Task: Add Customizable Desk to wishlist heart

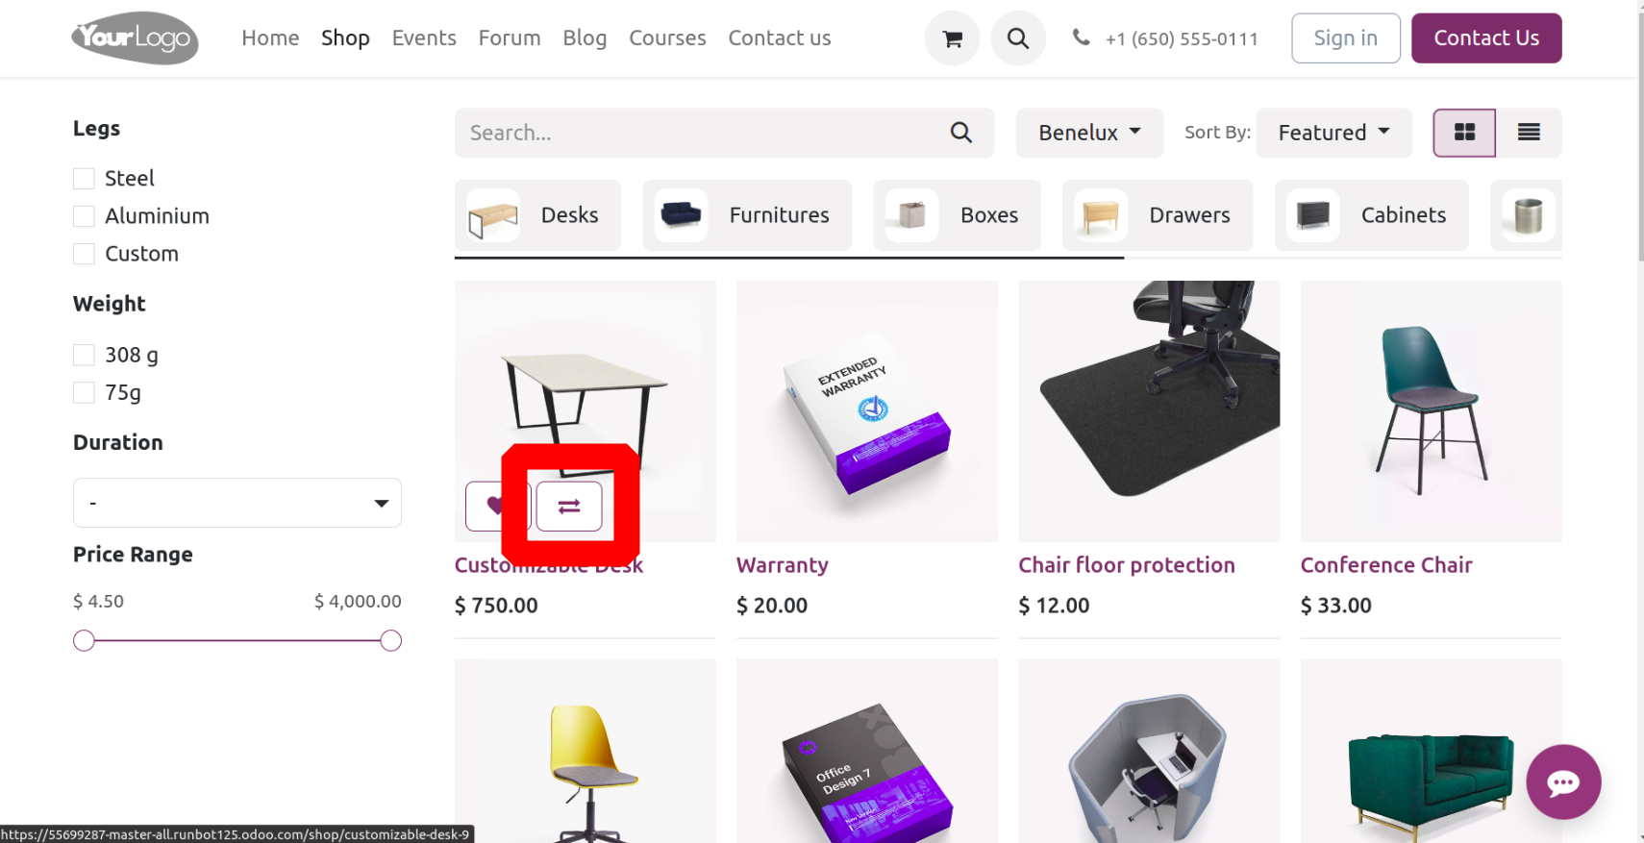Action: tap(496, 507)
